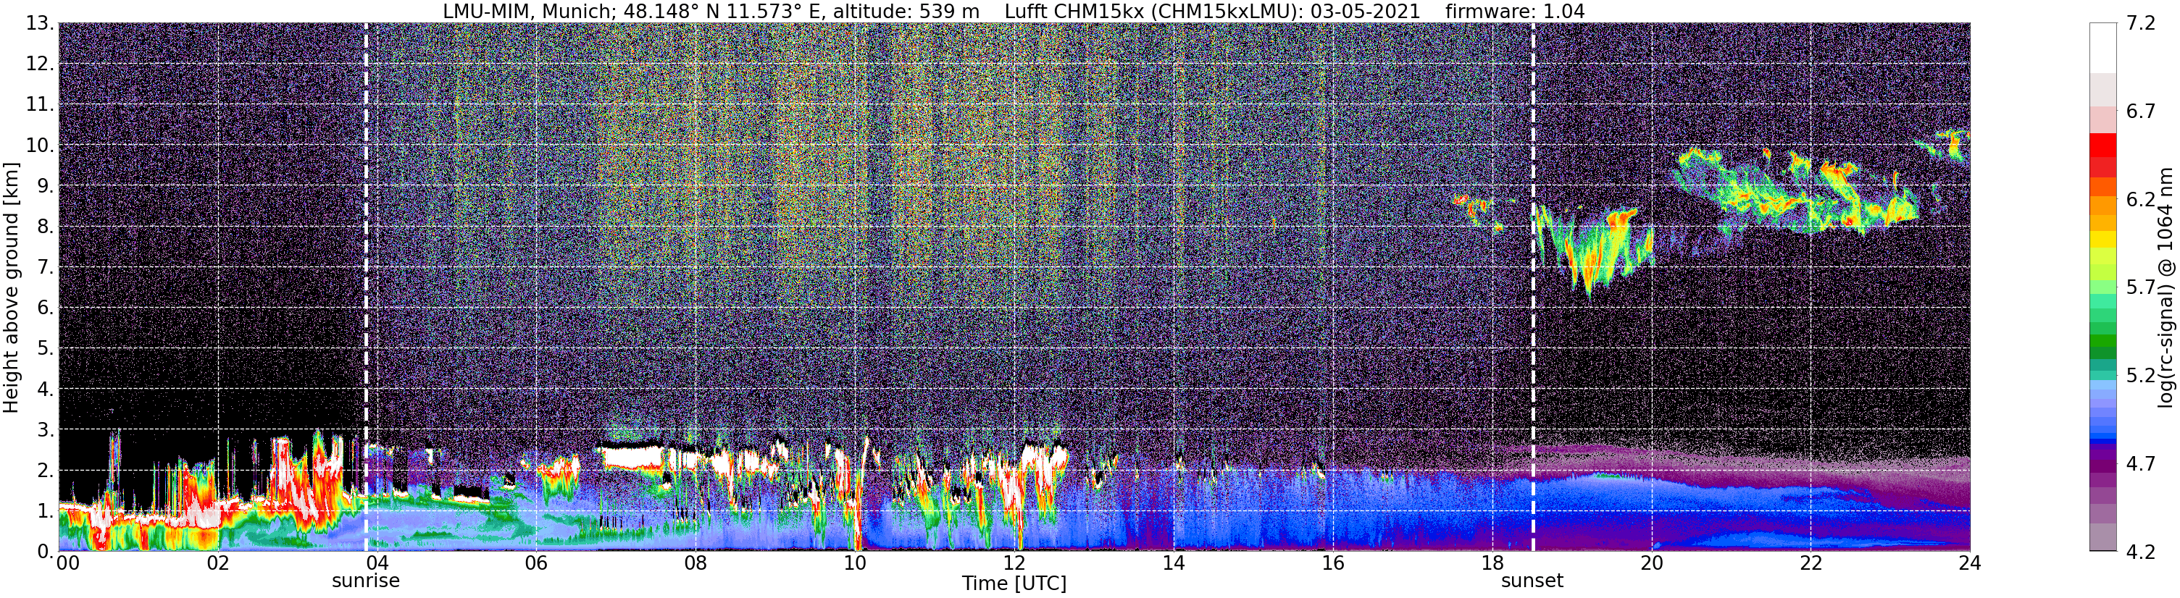Viewport: 2180px width, 598px height.
Task: Click the dashed vertical sunset marker line
Action: click(x=1532, y=287)
